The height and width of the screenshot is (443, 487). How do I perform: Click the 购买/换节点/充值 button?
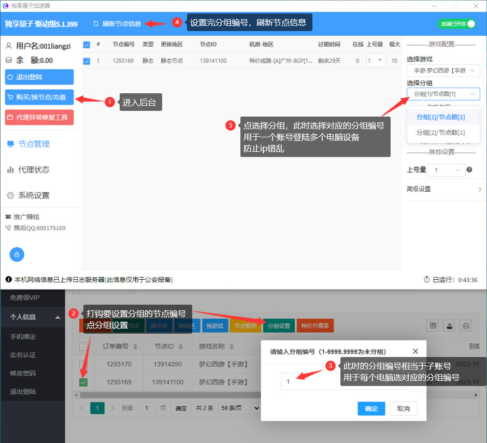tap(39, 97)
